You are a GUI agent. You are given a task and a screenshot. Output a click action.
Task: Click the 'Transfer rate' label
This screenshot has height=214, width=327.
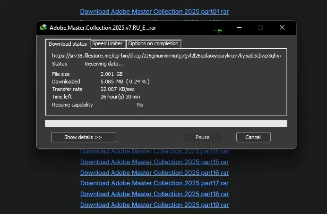pos(67,89)
